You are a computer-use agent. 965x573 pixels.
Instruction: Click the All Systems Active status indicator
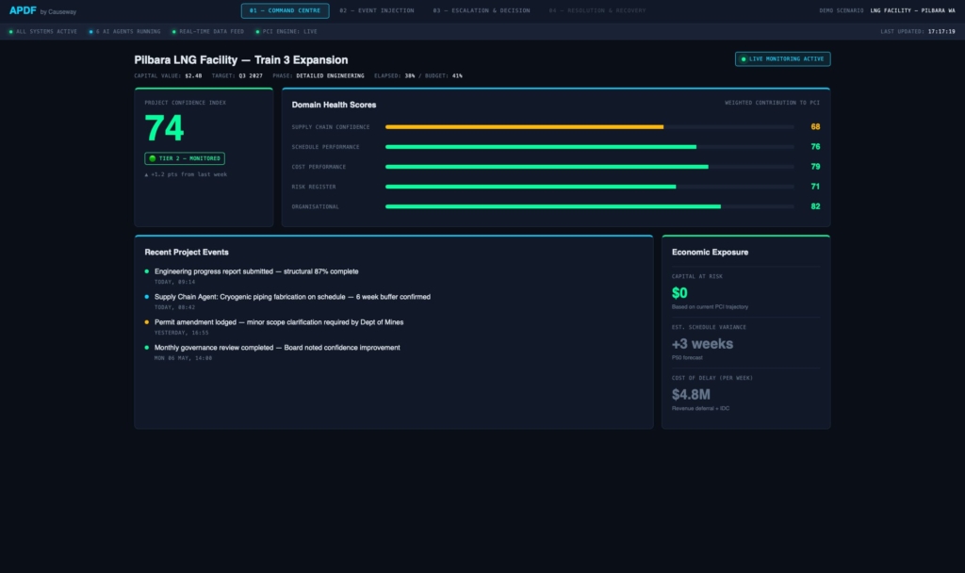(x=42, y=31)
